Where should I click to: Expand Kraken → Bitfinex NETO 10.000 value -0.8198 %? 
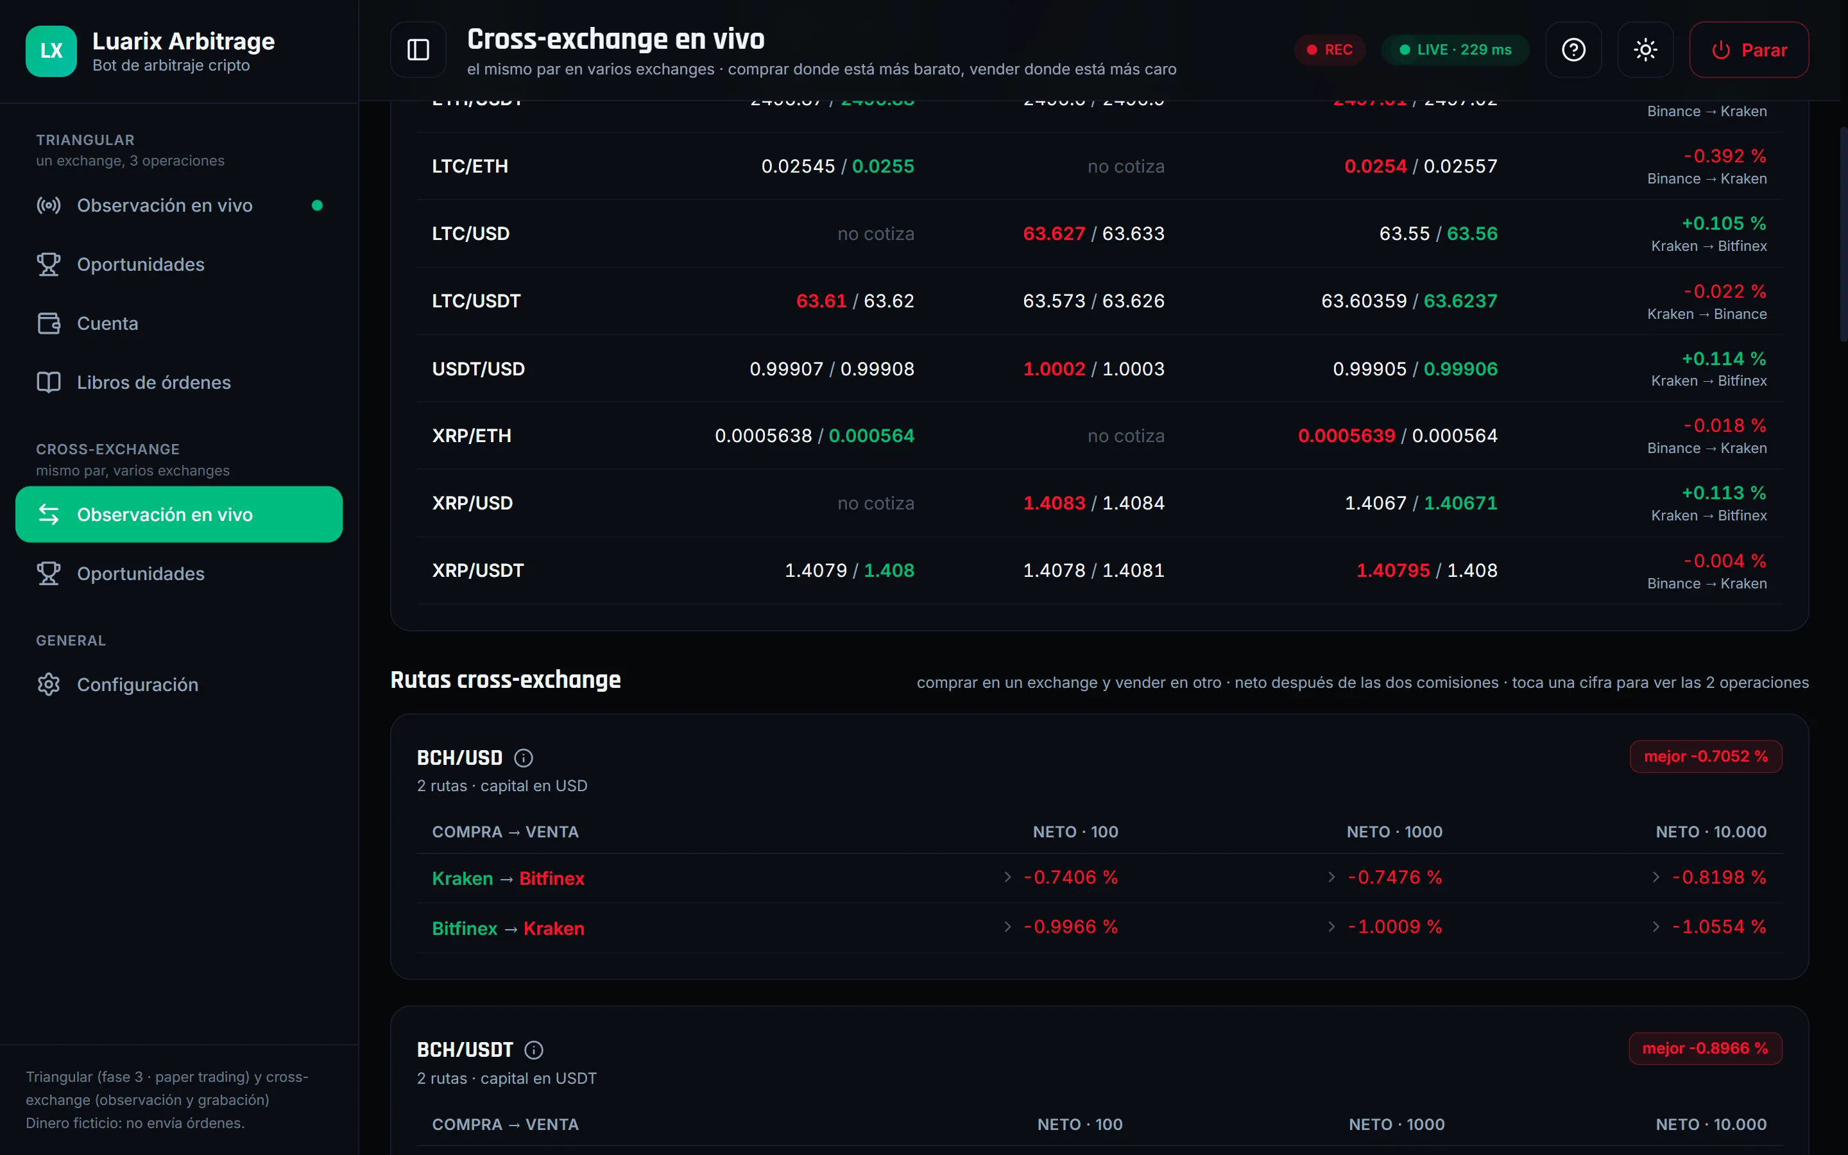tap(1709, 877)
